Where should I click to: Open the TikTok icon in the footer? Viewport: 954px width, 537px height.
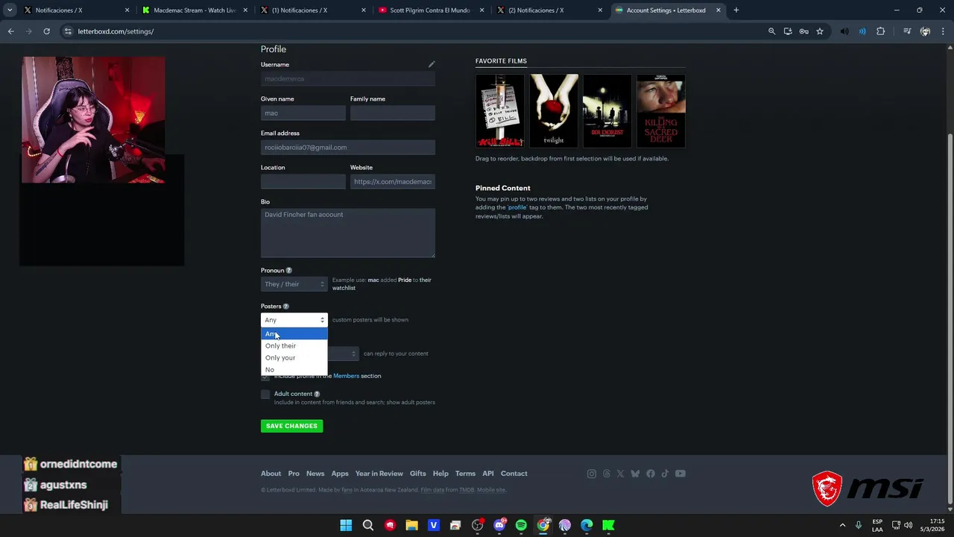[x=665, y=474]
